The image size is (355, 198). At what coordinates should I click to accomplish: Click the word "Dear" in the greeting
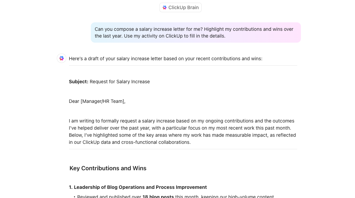(74, 101)
